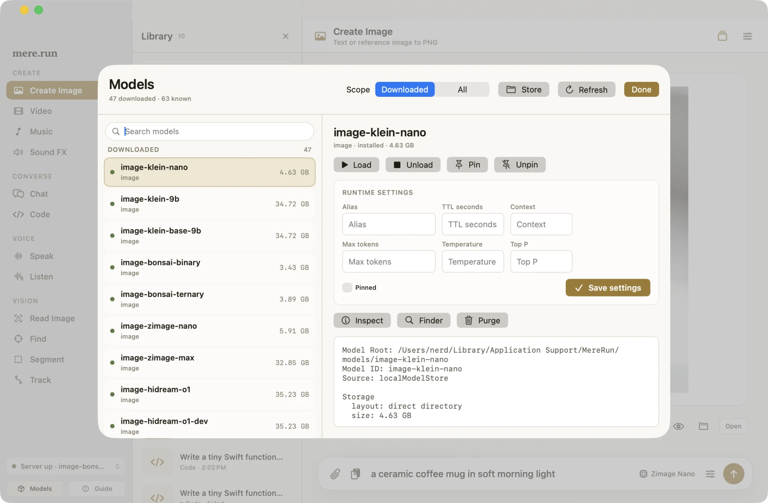Select image-hidream-o1-dev model

pyautogui.click(x=209, y=425)
